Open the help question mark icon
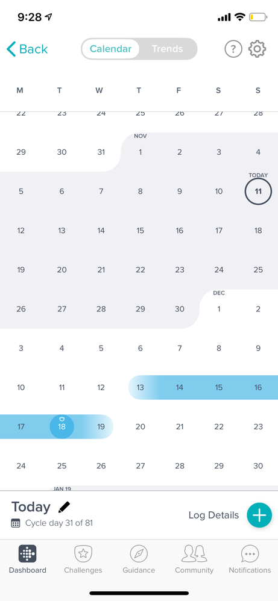 (233, 49)
